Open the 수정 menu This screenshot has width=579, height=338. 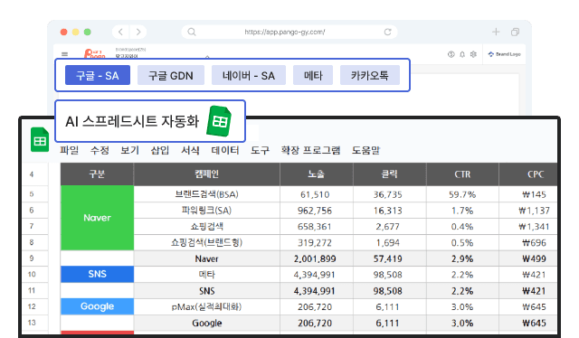[x=100, y=150]
